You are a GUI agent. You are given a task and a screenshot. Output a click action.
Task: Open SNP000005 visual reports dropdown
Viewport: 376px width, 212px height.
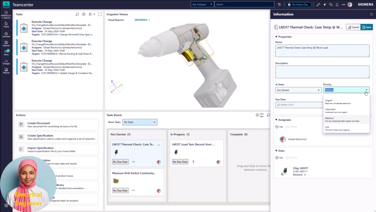142,20
